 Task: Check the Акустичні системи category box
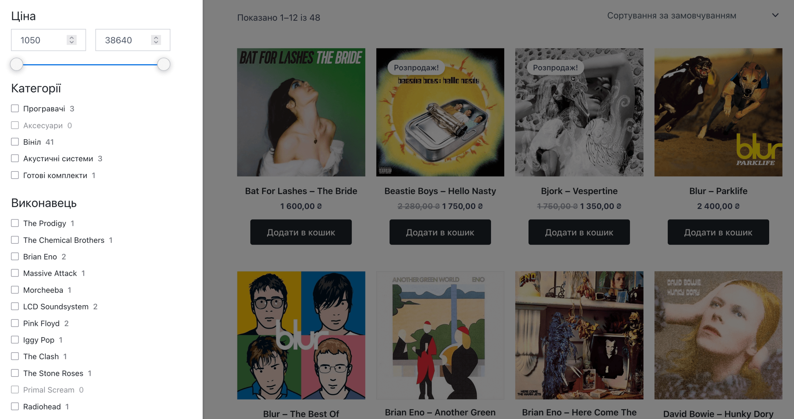tap(15, 158)
